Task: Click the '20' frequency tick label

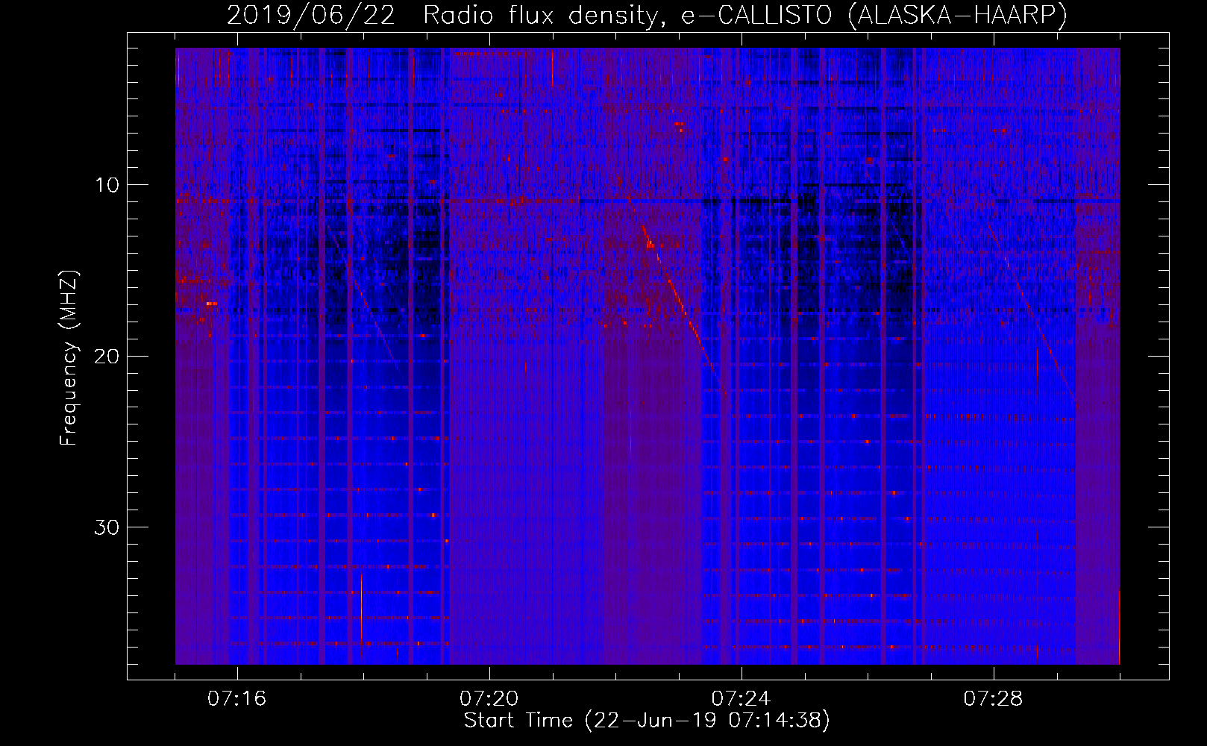Action: [x=107, y=357]
